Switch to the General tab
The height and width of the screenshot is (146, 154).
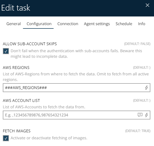click(13, 24)
